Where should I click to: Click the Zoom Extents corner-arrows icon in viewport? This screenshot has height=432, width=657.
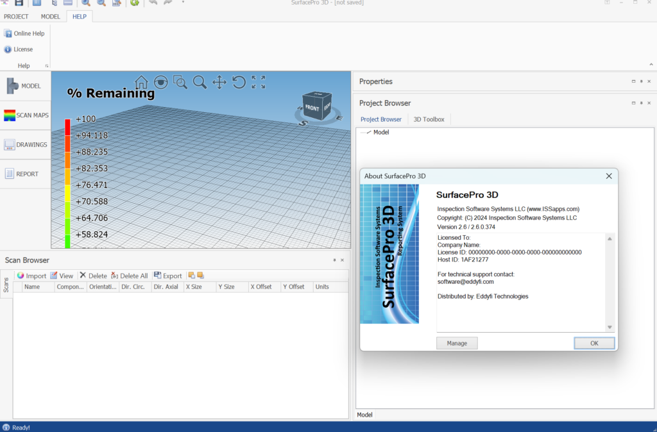(x=259, y=82)
